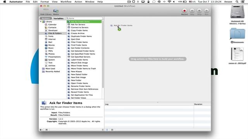Select Mount Disk Image action
248x139 pixels.
[79, 63]
